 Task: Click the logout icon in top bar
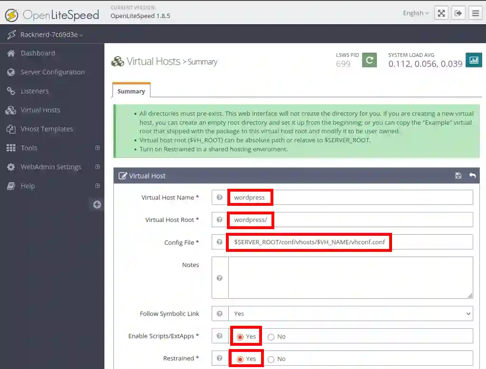coord(458,13)
